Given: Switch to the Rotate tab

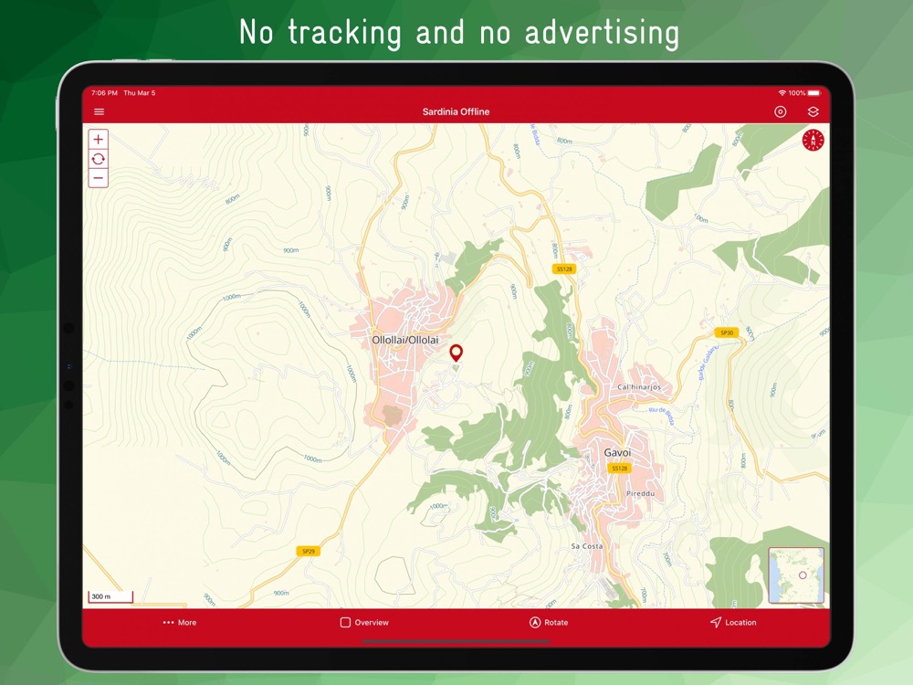Looking at the screenshot, I should point(549,622).
